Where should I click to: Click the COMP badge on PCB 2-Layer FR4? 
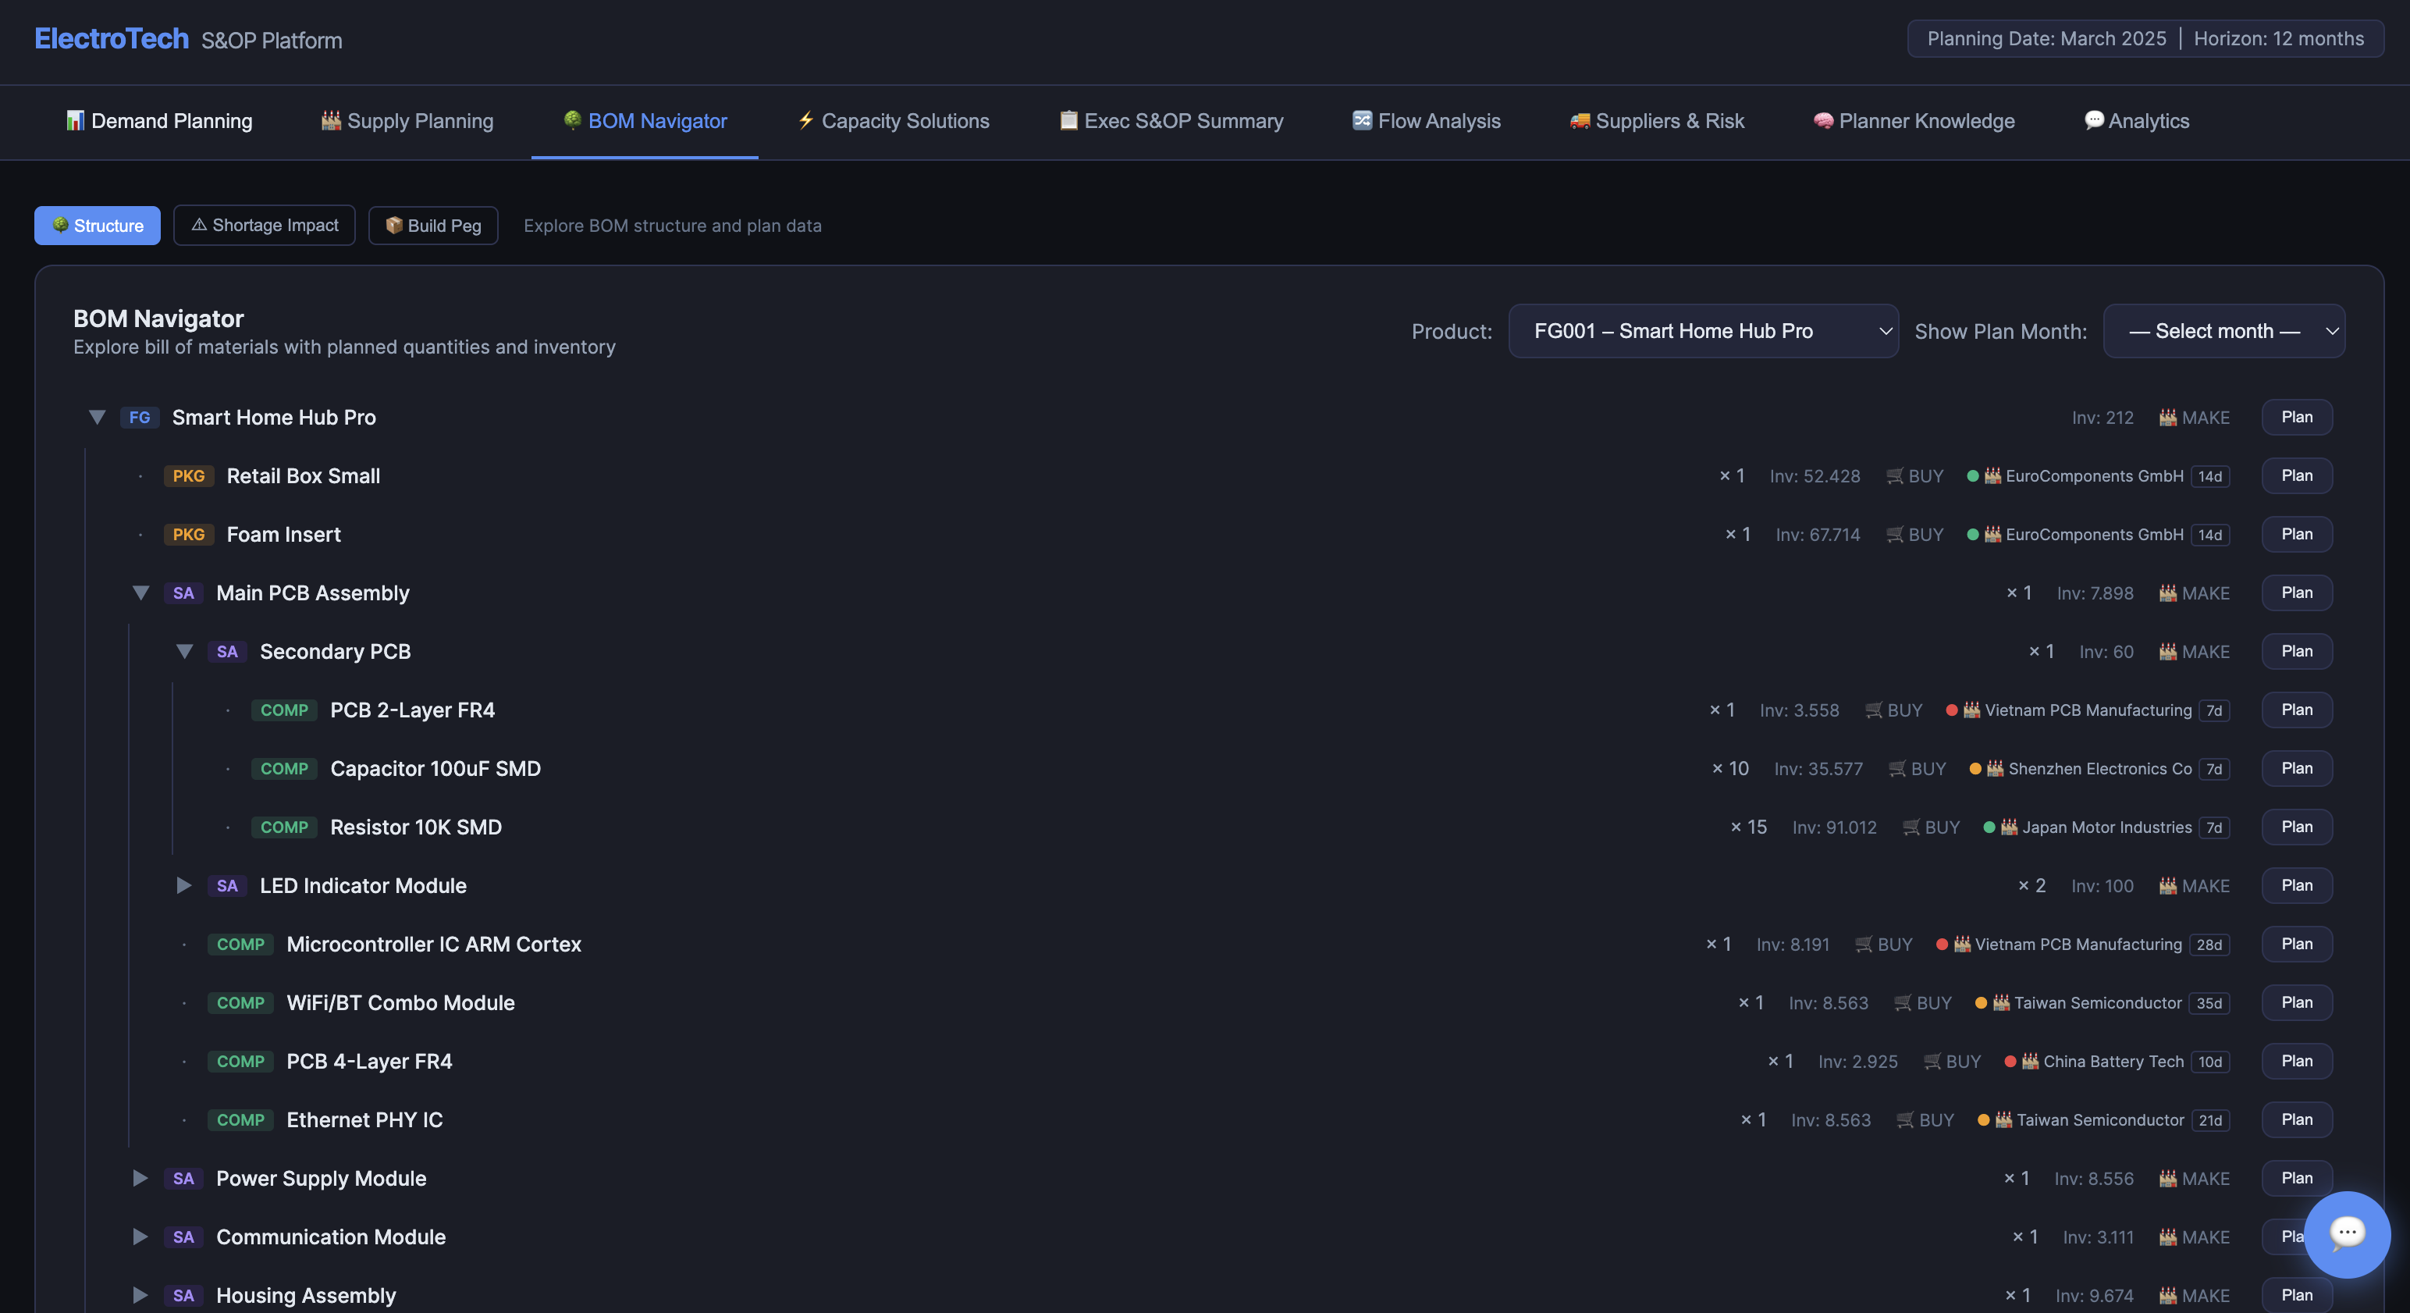pos(284,710)
